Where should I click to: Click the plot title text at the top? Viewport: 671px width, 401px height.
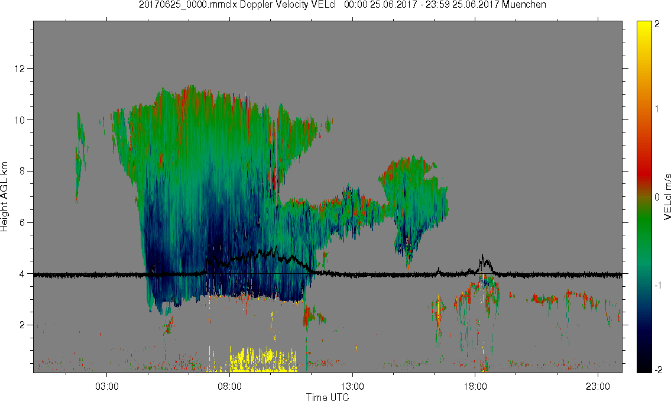pos(342,5)
